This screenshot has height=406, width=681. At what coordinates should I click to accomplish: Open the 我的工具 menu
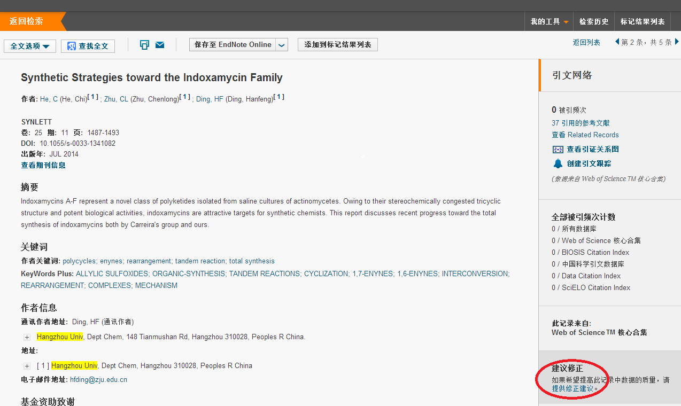(x=549, y=21)
